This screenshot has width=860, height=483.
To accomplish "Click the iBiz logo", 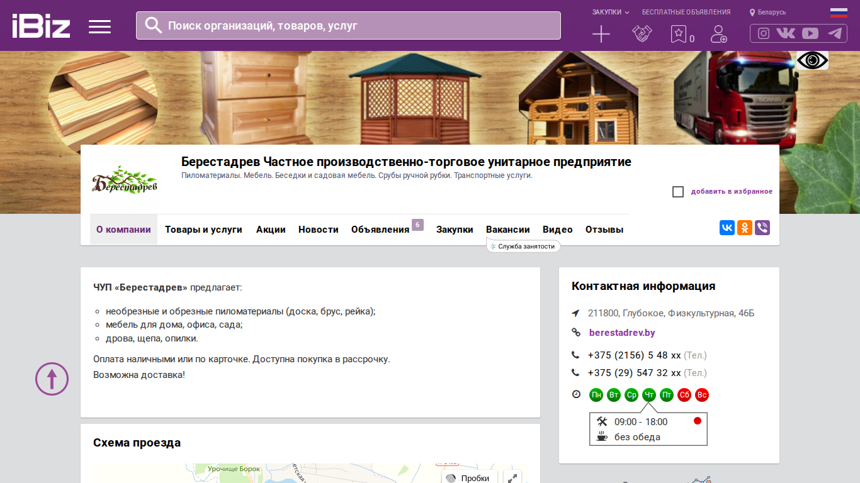I will tap(41, 26).
